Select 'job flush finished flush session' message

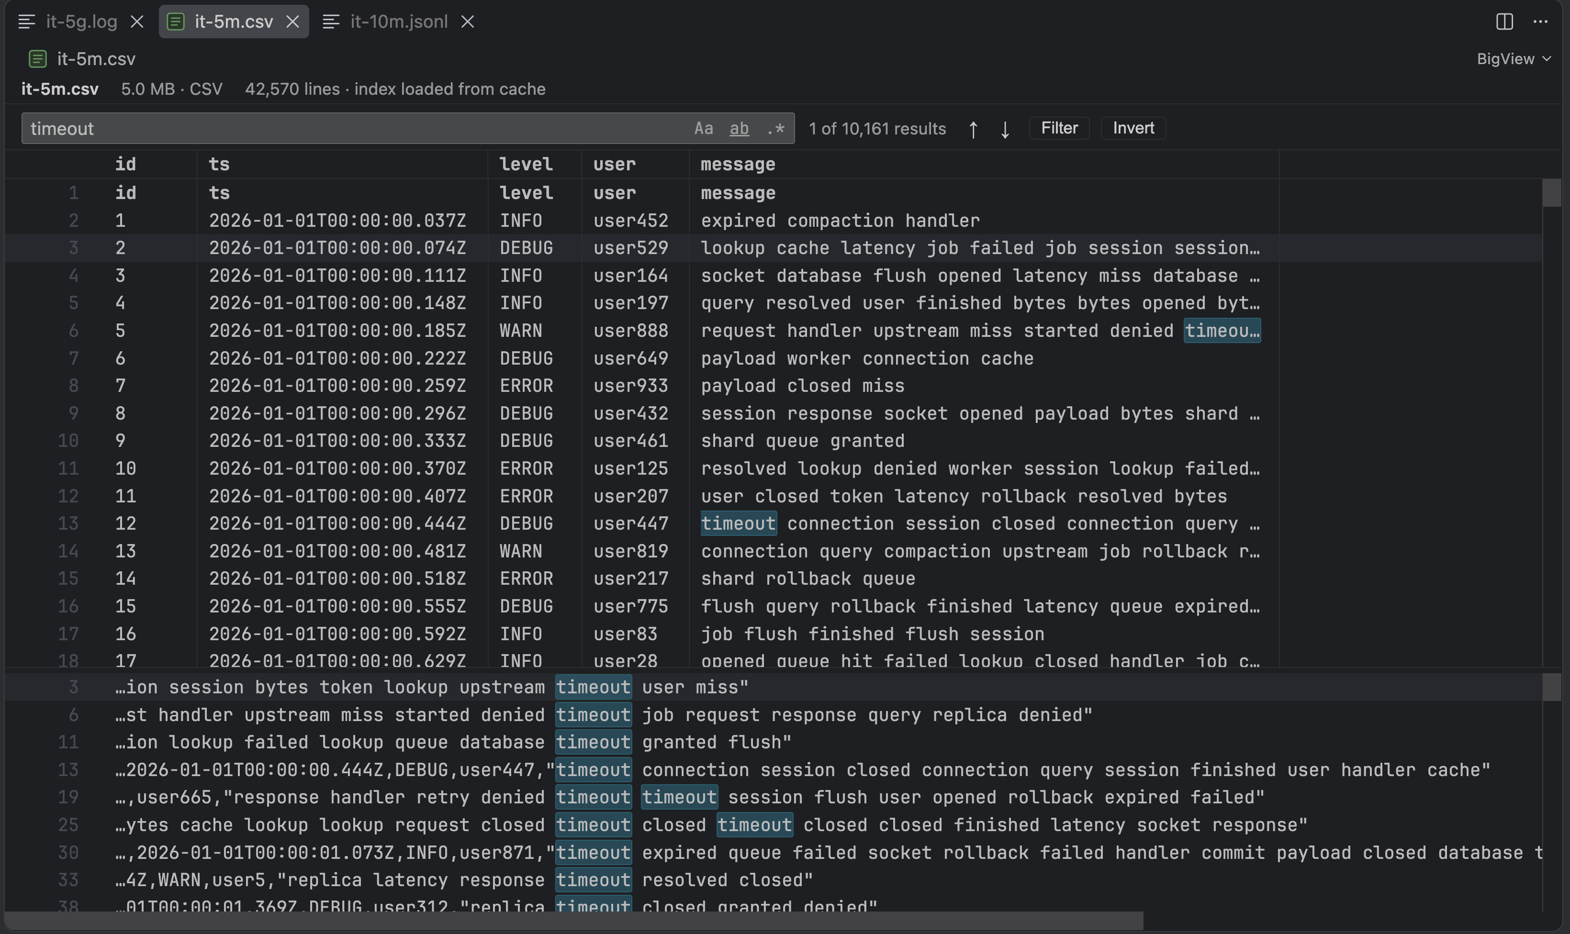tap(873, 634)
